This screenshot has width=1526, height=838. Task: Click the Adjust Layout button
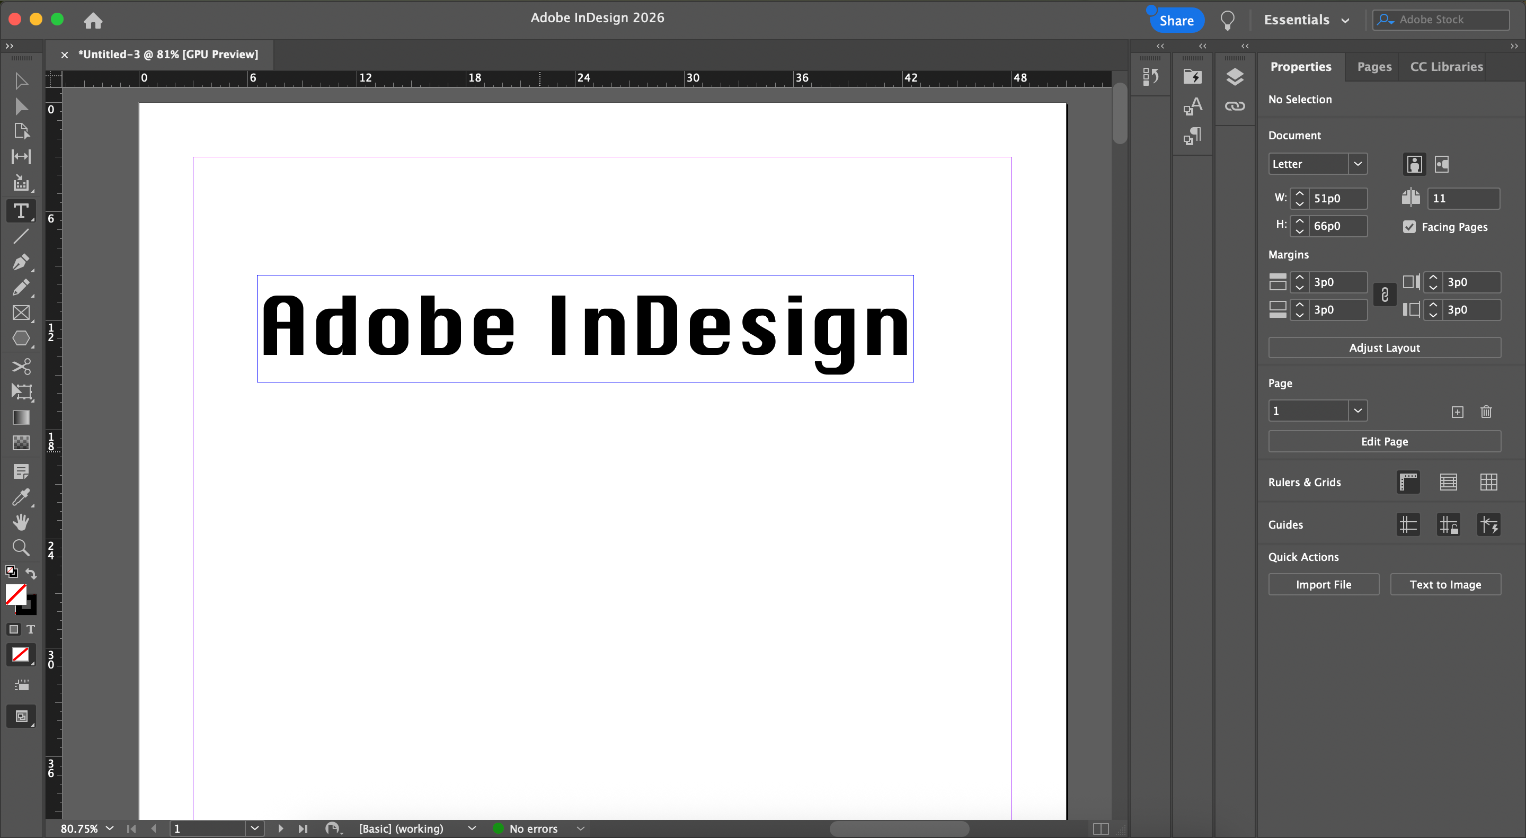pos(1384,347)
